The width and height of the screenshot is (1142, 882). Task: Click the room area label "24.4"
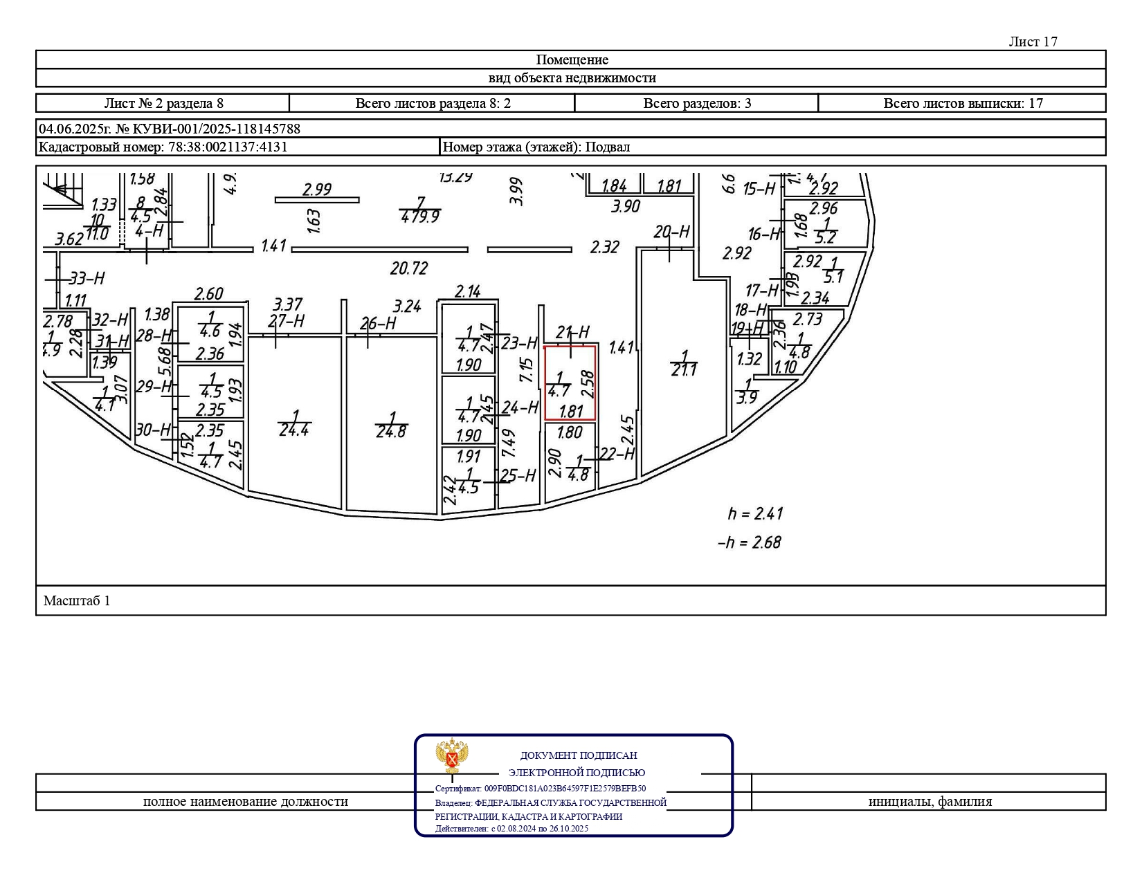tap(293, 430)
